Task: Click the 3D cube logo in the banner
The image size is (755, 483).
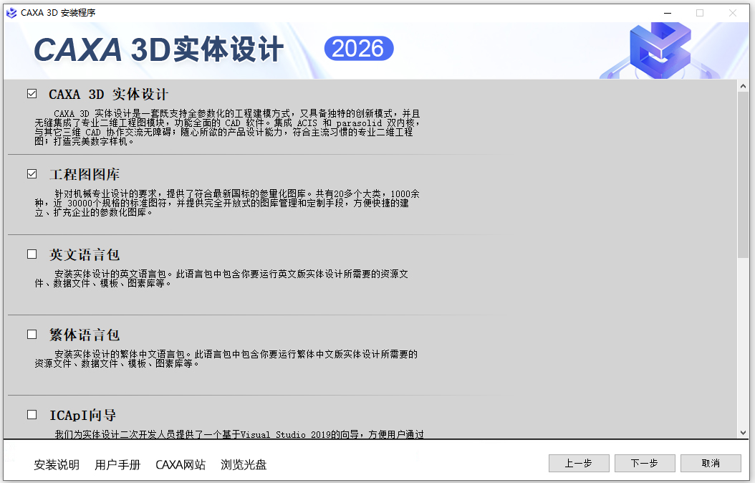Action: 659,50
